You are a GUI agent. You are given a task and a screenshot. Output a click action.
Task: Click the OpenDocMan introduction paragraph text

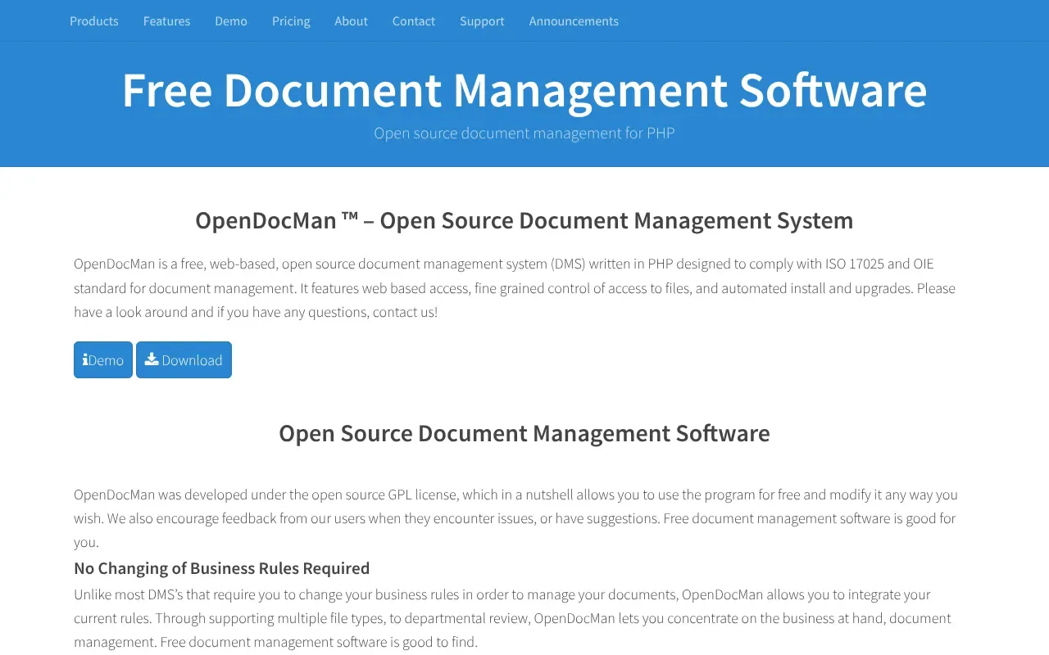[x=515, y=287]
